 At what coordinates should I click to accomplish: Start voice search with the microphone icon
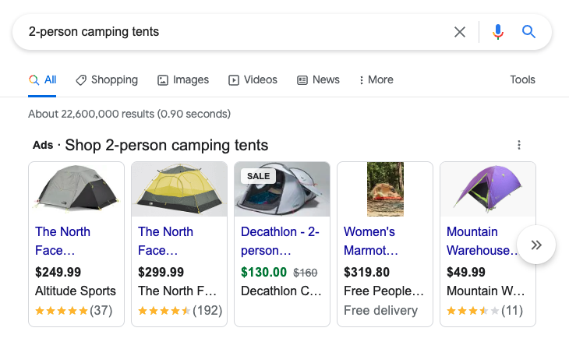[x=498, y=32]
